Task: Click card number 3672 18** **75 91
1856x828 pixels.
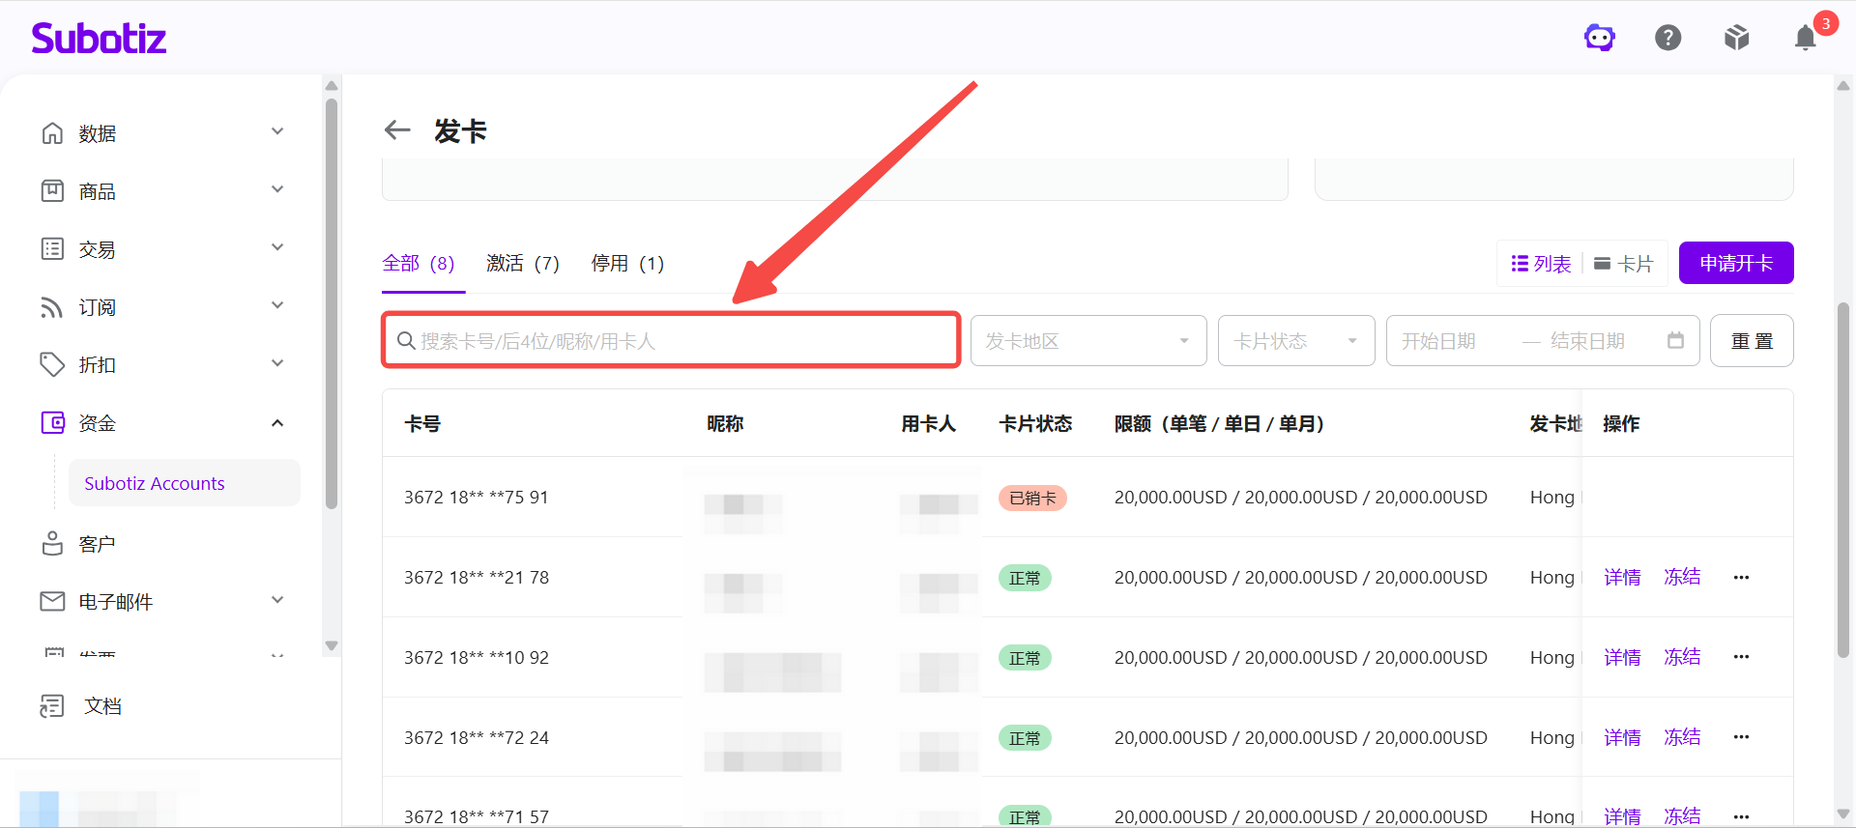Action: pos(477,497)
